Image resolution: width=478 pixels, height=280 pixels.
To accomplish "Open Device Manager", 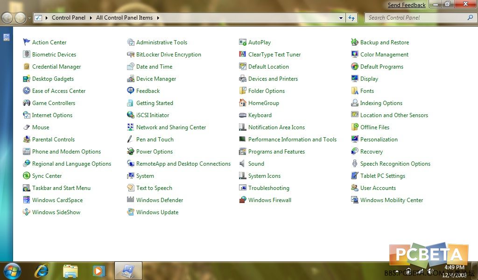I will coord(157,78).
